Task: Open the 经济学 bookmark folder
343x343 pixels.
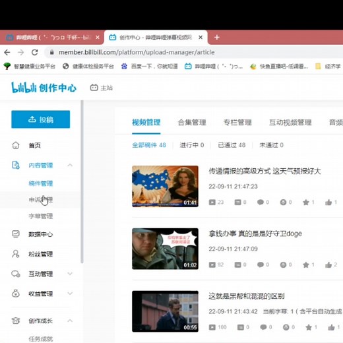Action: tap(328, 66)
